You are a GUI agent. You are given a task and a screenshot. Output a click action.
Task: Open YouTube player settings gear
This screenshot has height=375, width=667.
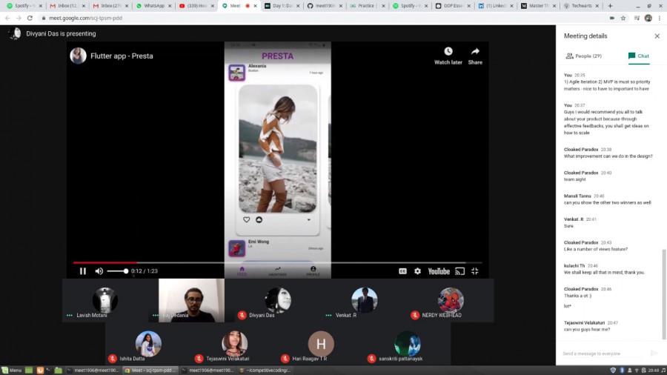(x=417, y=271)
